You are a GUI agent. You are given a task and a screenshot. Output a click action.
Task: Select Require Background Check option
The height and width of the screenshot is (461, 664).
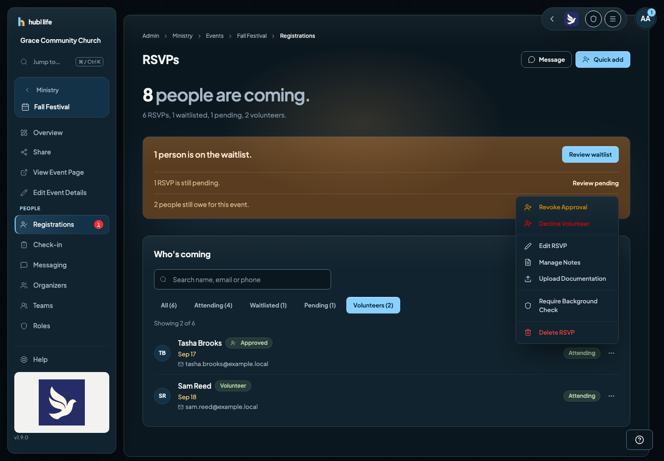pos(567,306)
